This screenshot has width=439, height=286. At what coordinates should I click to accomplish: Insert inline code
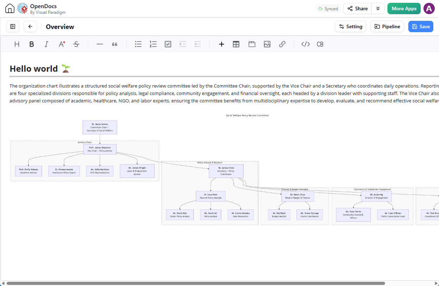[x=306, y=44]
